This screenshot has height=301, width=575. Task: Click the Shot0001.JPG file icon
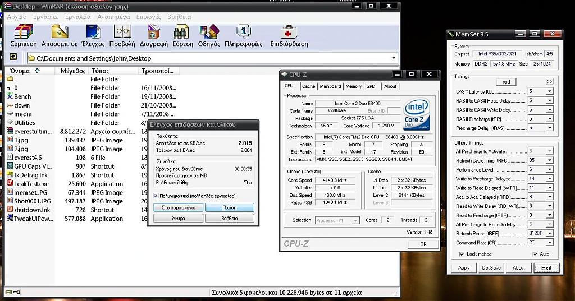click(x=10, y=201)
